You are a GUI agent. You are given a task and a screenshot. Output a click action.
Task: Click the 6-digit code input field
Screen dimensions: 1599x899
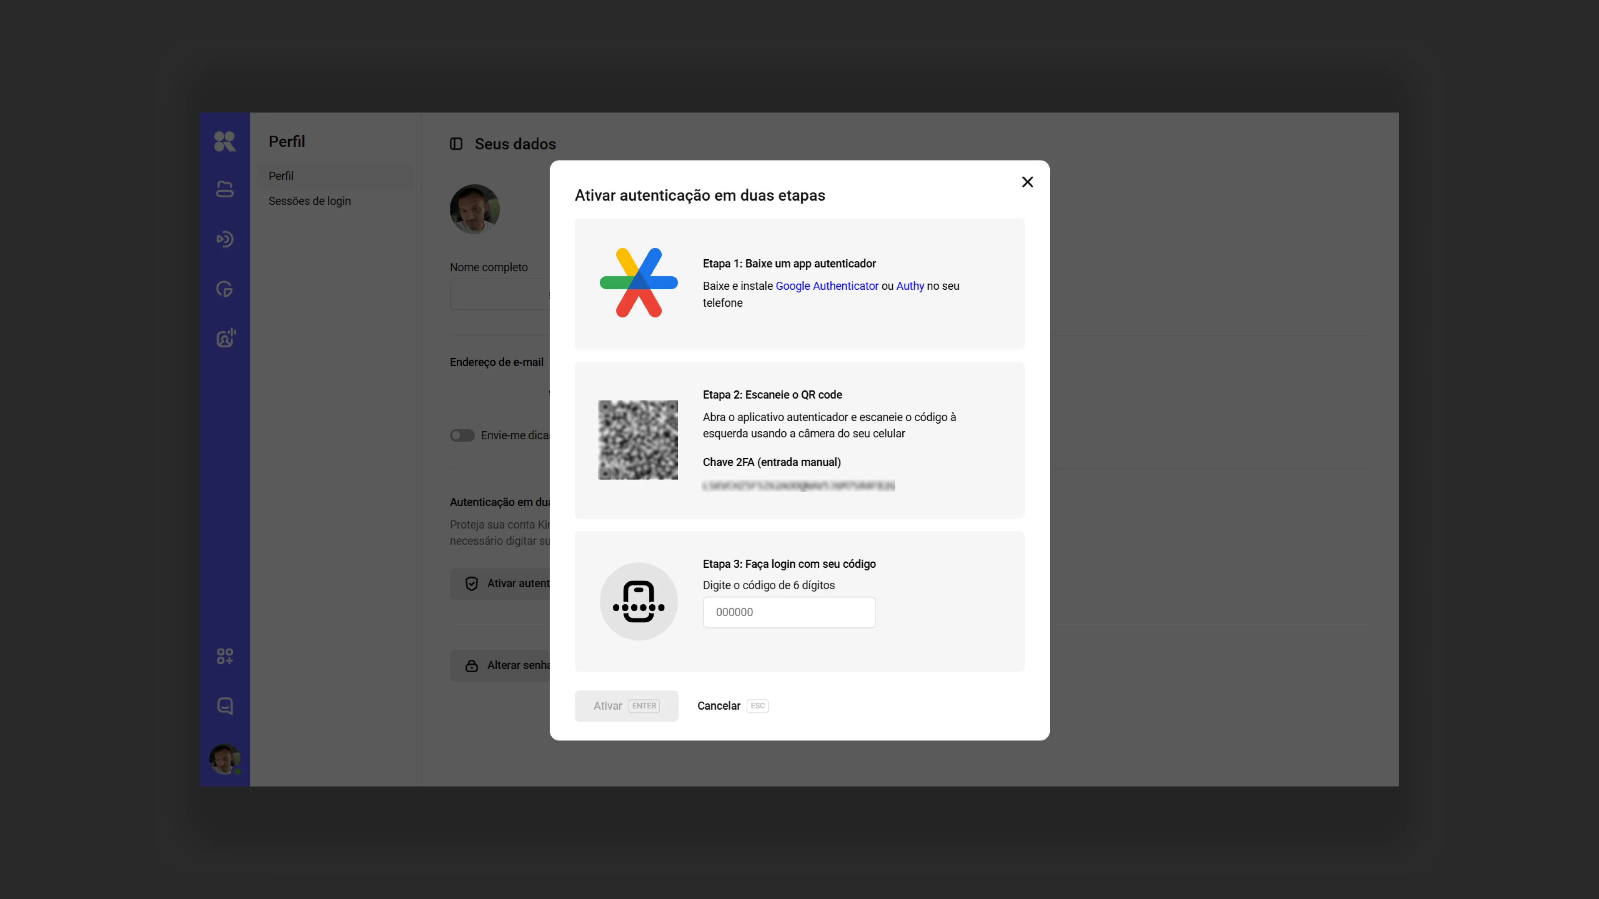[x=789, y=612]
